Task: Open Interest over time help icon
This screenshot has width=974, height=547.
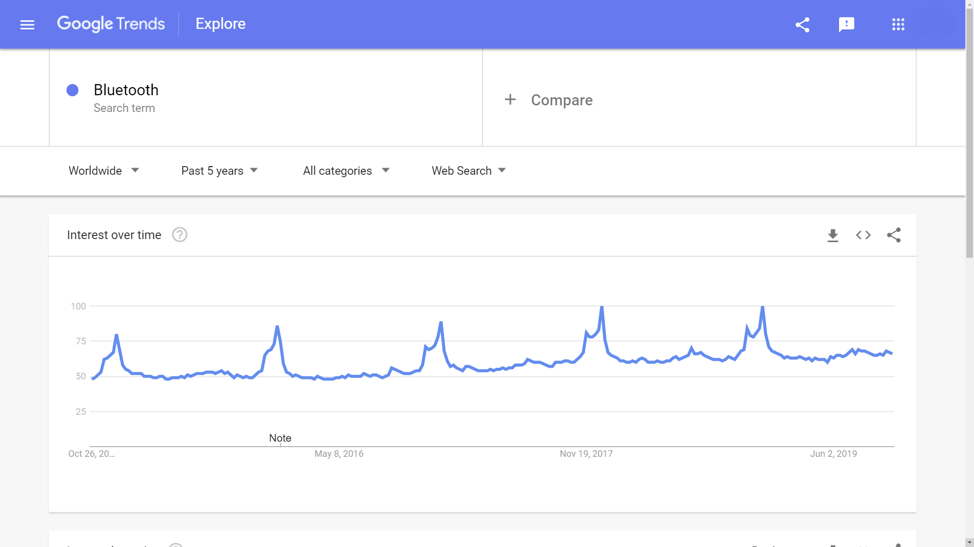Action: tap(180, 235)
